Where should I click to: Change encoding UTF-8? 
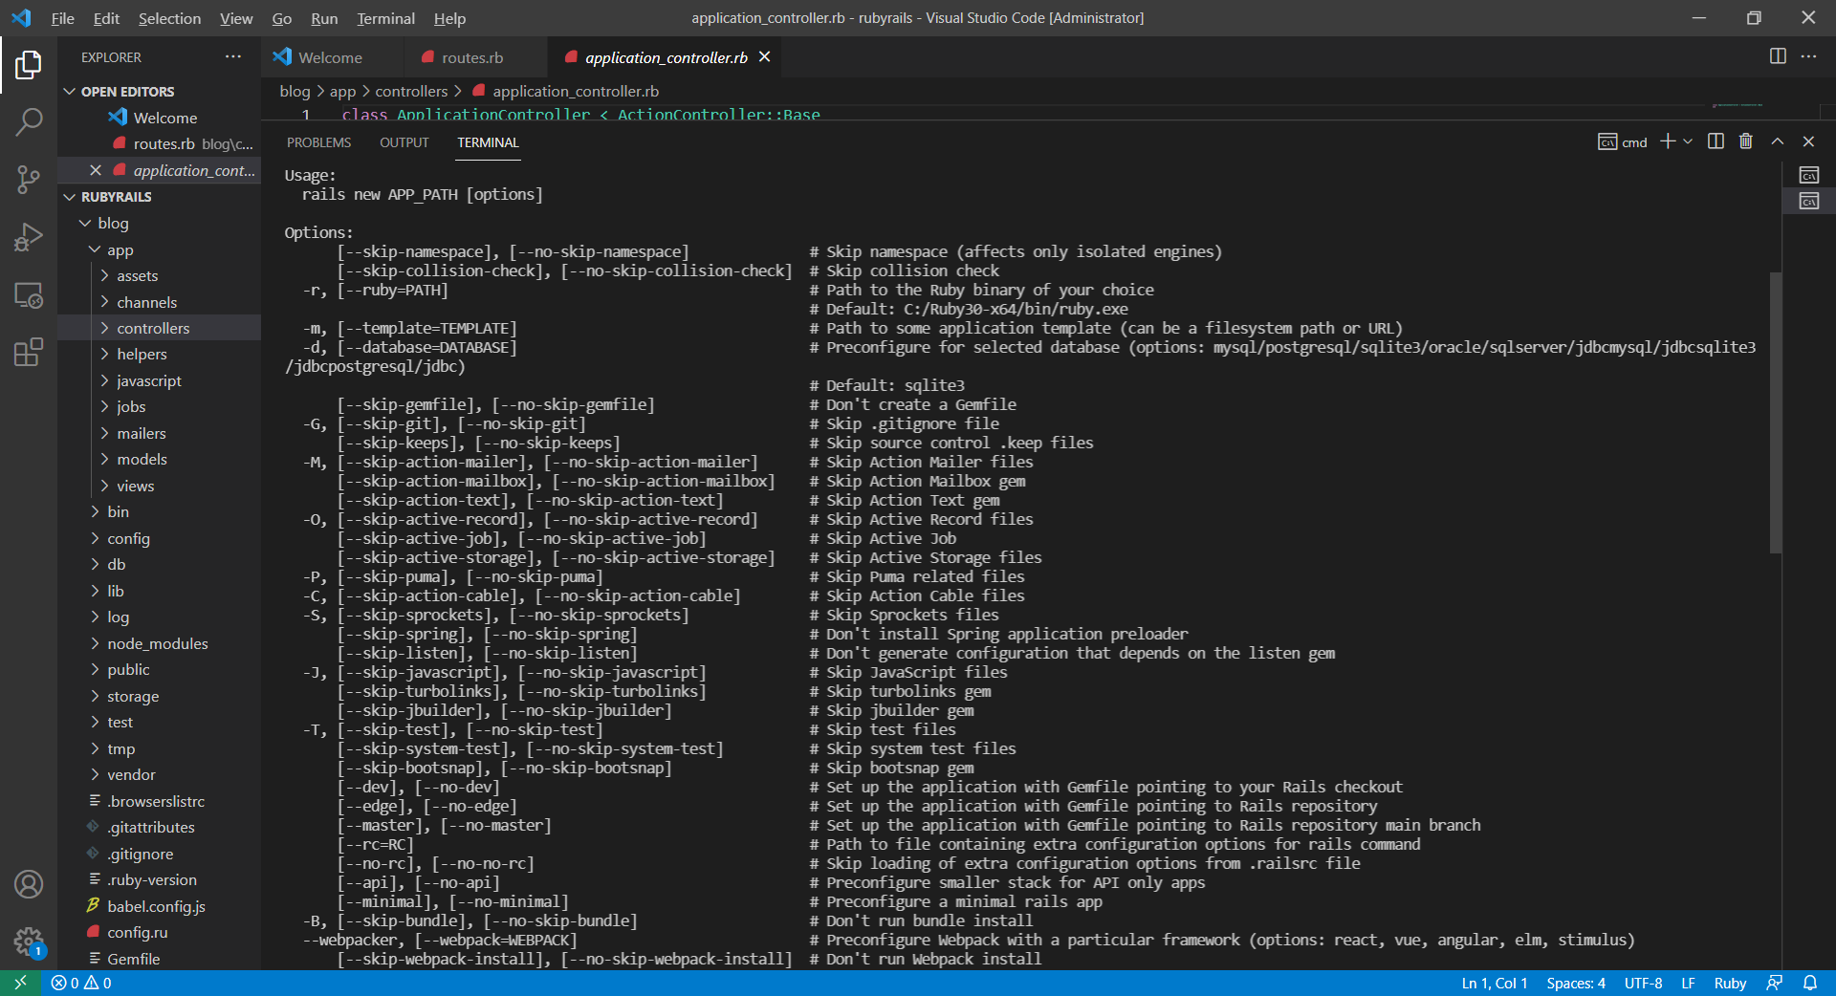1643,983
